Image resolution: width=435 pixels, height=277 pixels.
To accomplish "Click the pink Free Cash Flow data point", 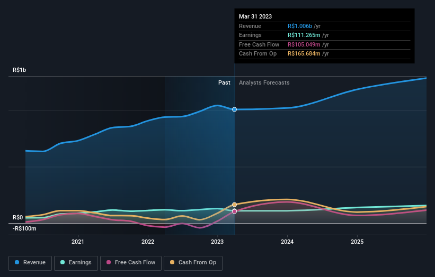I will [234, 211].
